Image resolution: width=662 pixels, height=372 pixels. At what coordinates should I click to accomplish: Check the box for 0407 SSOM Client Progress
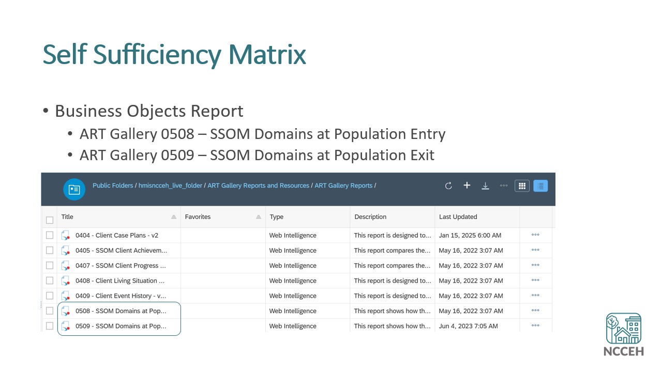[50, 266]
